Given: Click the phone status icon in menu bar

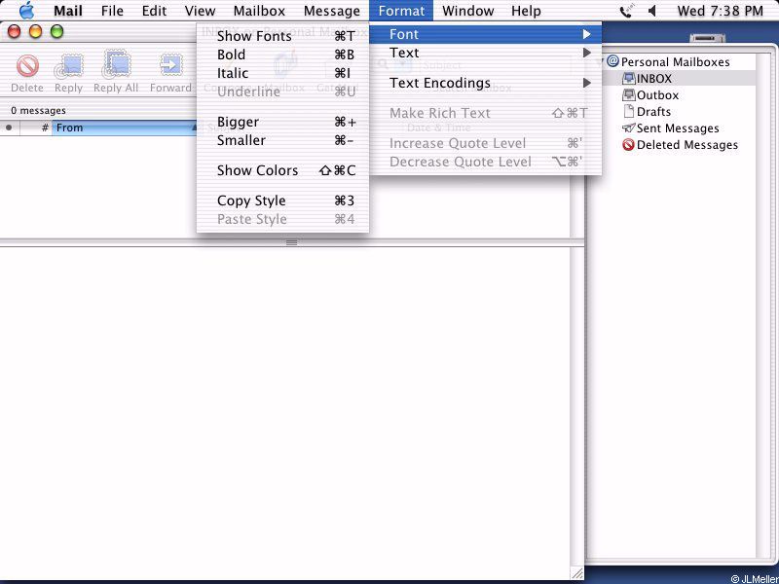Looking at the screenshot, I should coord(626,11).
